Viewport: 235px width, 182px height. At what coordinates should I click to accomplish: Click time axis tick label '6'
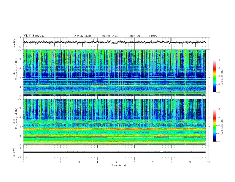(x=134, y=162)
